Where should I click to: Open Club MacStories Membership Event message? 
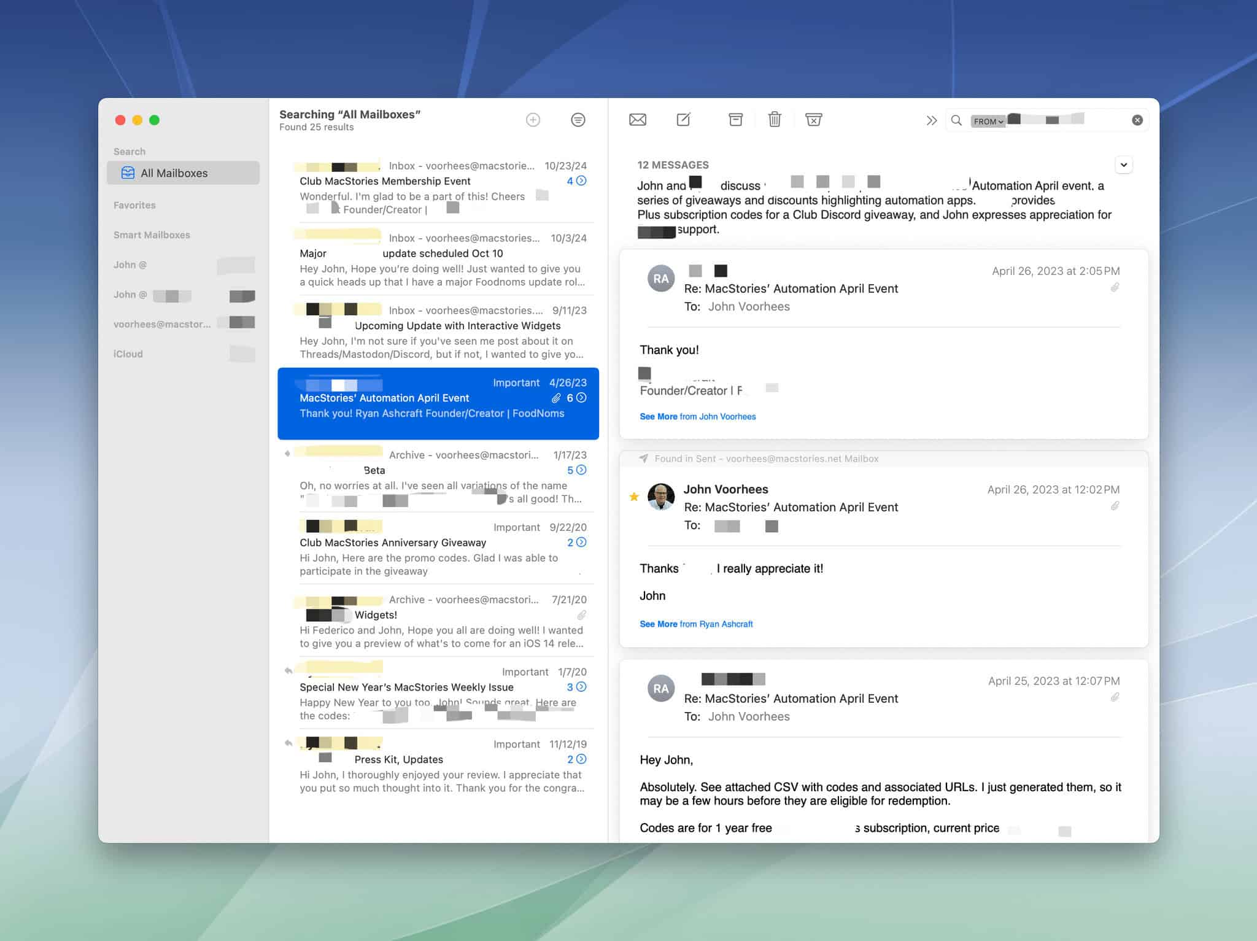click(x=438, y=187)
